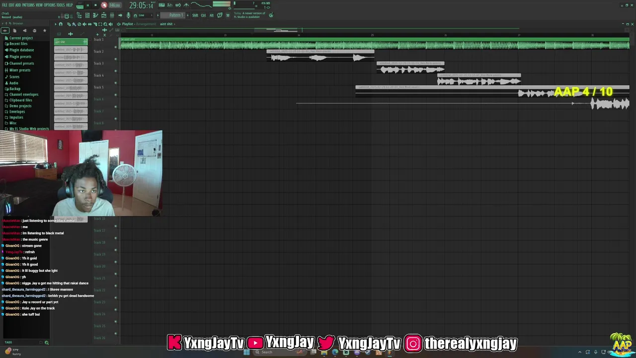Toggle playlist magnet snap icon
Viewport: 636px width, 358px height.
61,24
